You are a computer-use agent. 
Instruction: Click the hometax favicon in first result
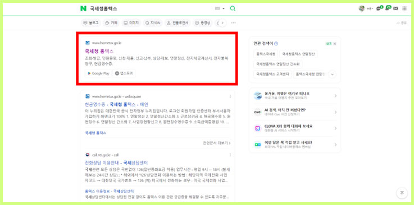point(88,43)
